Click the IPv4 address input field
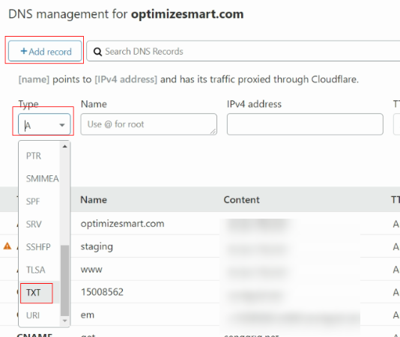This screenshot has width=400, height=337. (305, 124)
